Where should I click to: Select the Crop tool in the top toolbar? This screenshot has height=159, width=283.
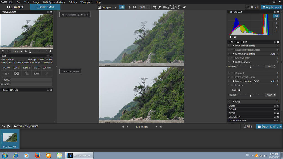tap(155, 7)
